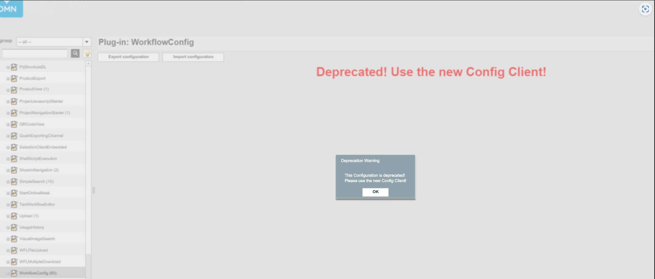This screenshot has height=279, width=655.
Task: Select the ProductView (1) label
Action: [x=34, y=89]
